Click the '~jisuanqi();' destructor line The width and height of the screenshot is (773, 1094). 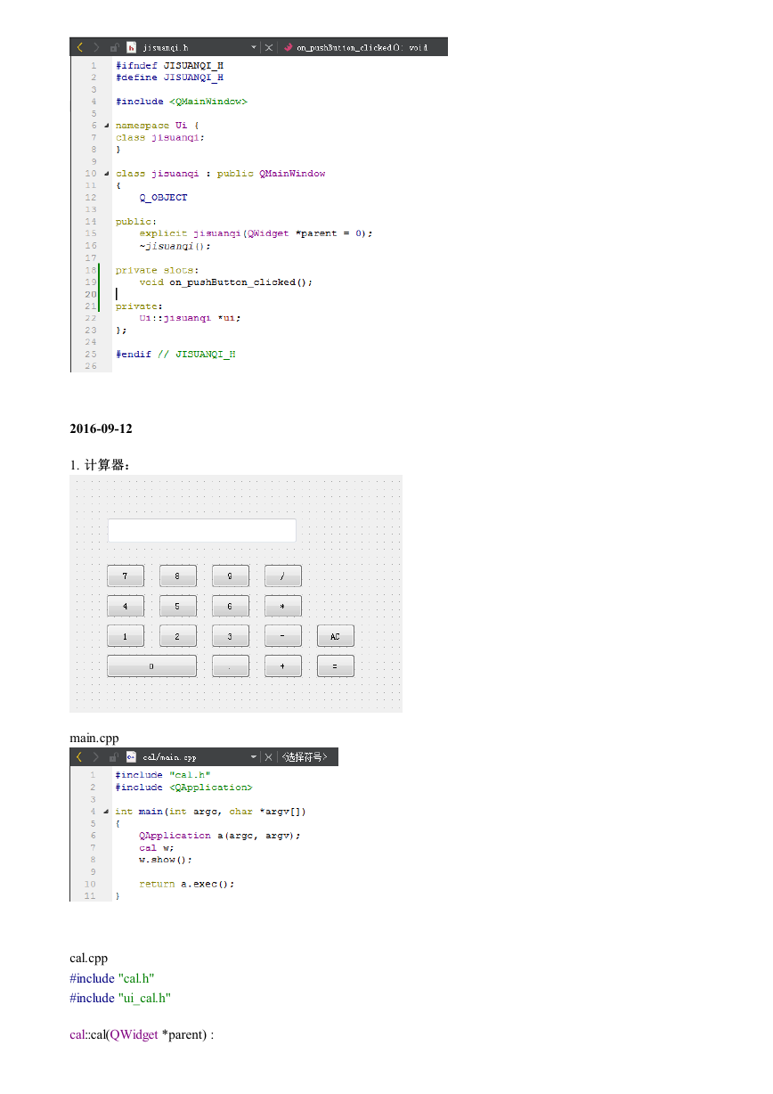pyautogui.click(x=175, y=246)
